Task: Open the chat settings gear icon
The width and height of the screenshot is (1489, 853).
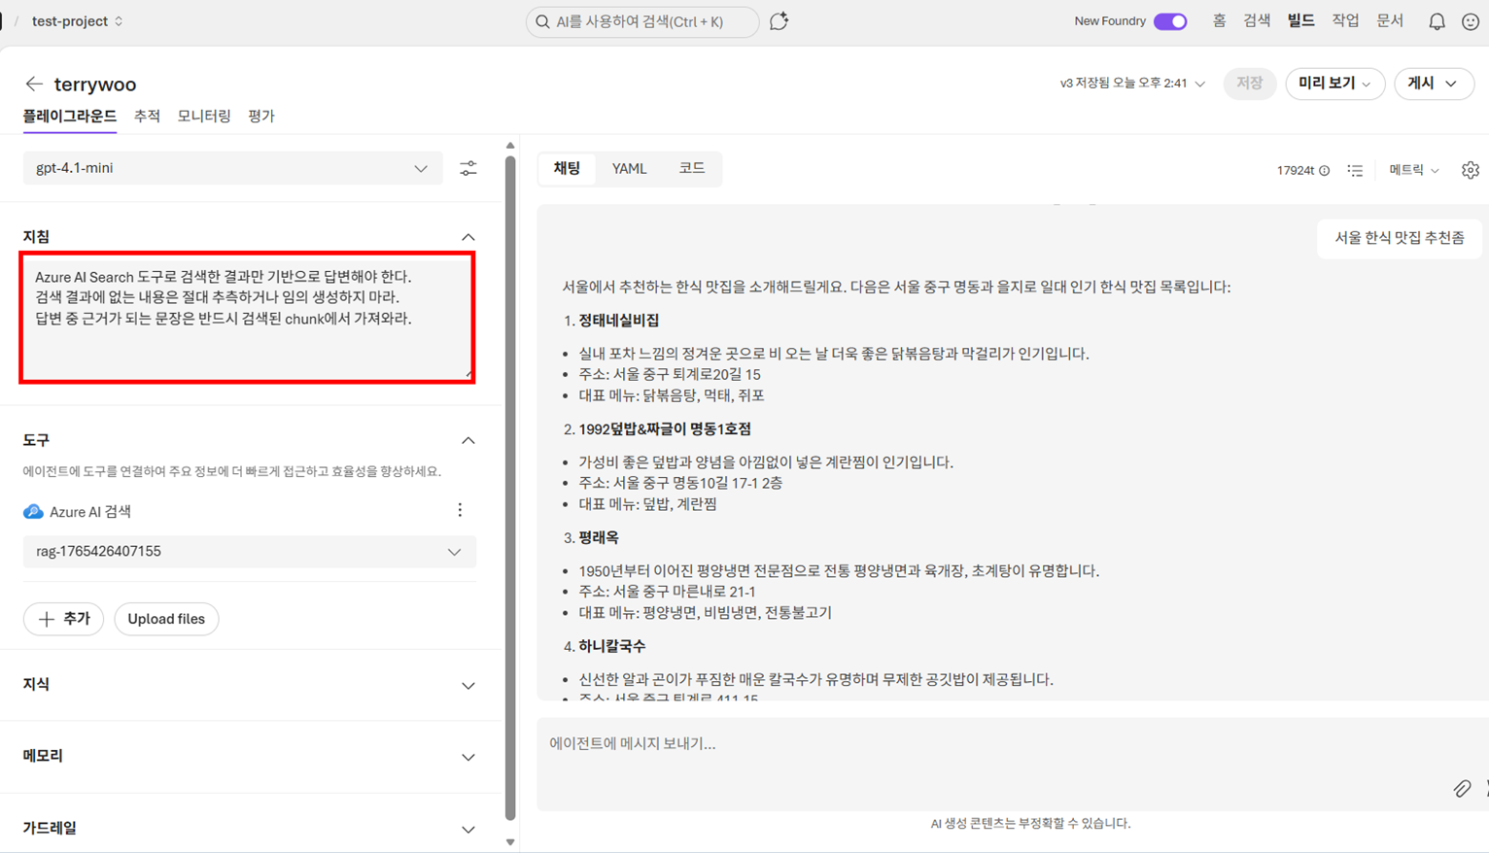Action: pos(1470,169)
